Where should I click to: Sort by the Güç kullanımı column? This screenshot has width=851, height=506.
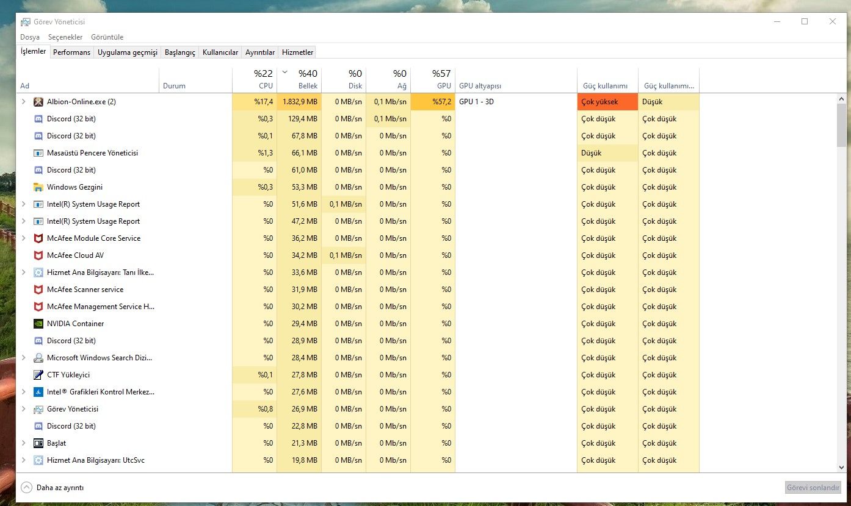tap(607, 80)
